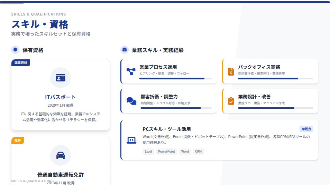Image resolution: width=330 pixels, height=185 pixels.
Task: Click the 業務フロー構築・マニュアル作成 text
Action: click(262, 103)
